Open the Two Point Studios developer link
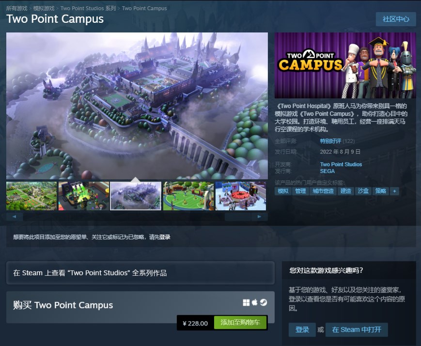 (341, 164)
